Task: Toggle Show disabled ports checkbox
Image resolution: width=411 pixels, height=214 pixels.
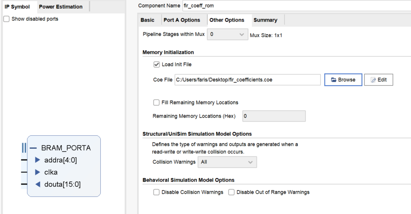Action: (x=6, y=19)
